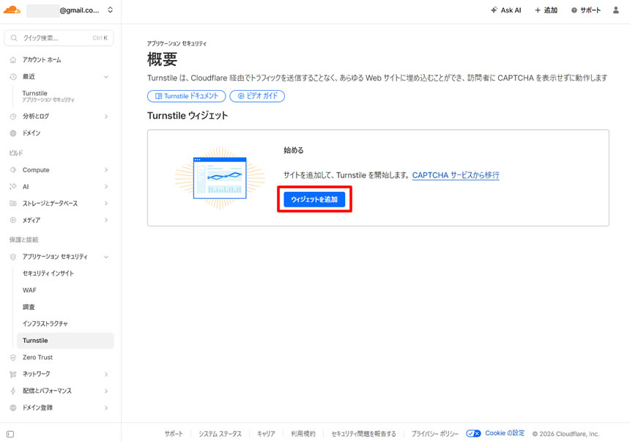This screenshot has width=630, height=442.
Task: Open Cookie の設定 in the footer
Action: 504,432
